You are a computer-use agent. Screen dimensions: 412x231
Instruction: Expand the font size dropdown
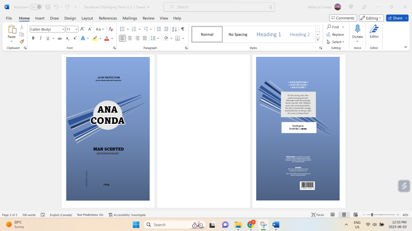(76, 29)
